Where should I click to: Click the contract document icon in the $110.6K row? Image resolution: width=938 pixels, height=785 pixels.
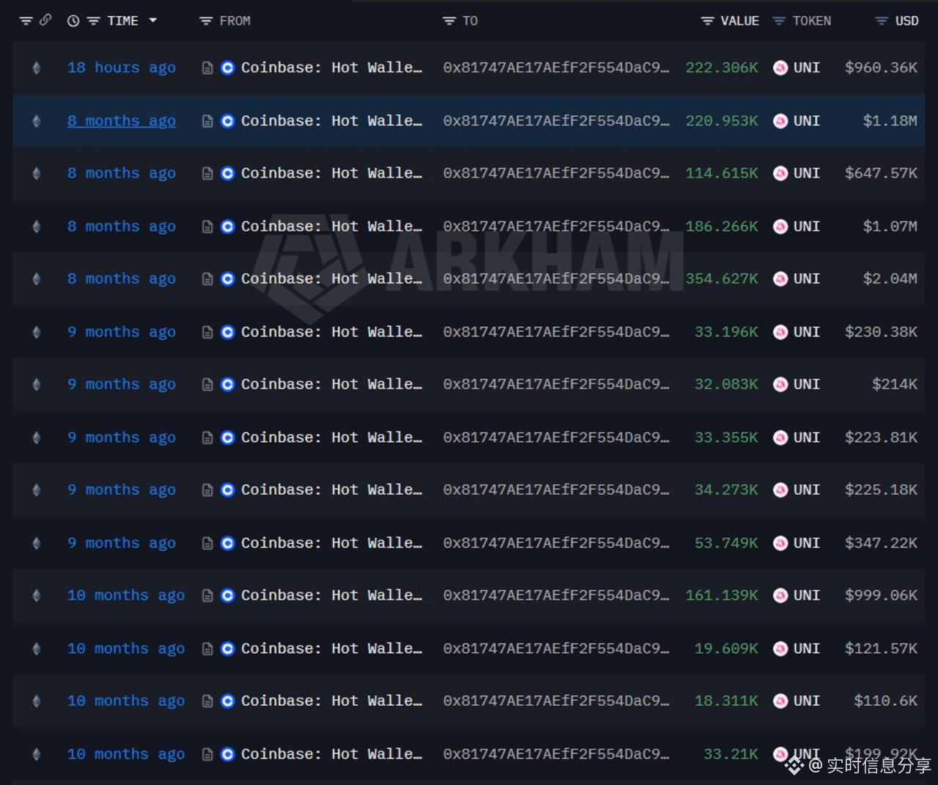click(207, 701)
